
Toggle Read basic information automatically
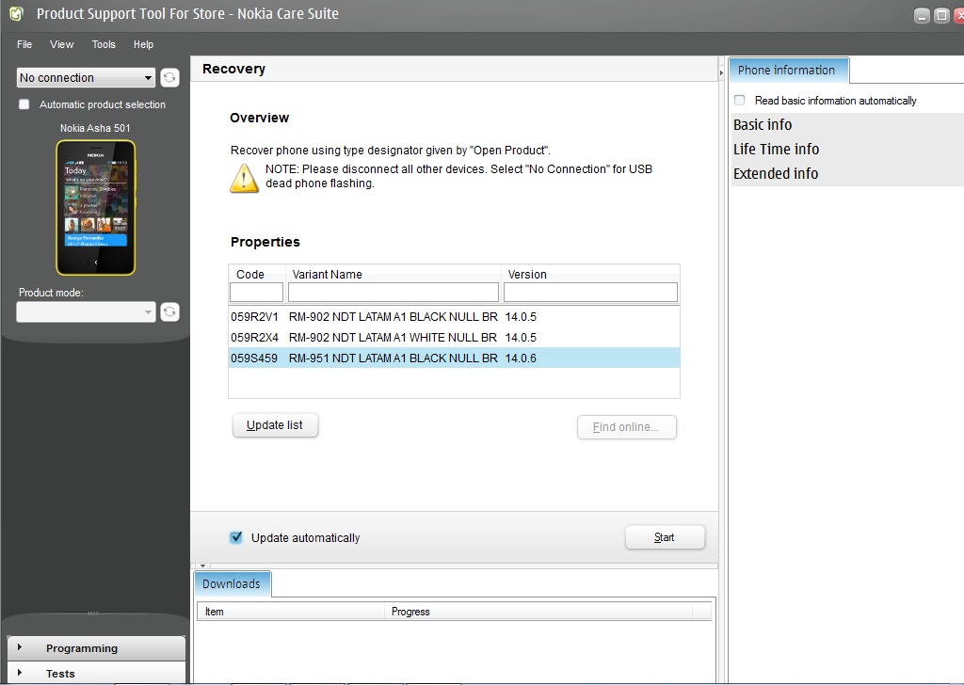(x=740, y=100)
